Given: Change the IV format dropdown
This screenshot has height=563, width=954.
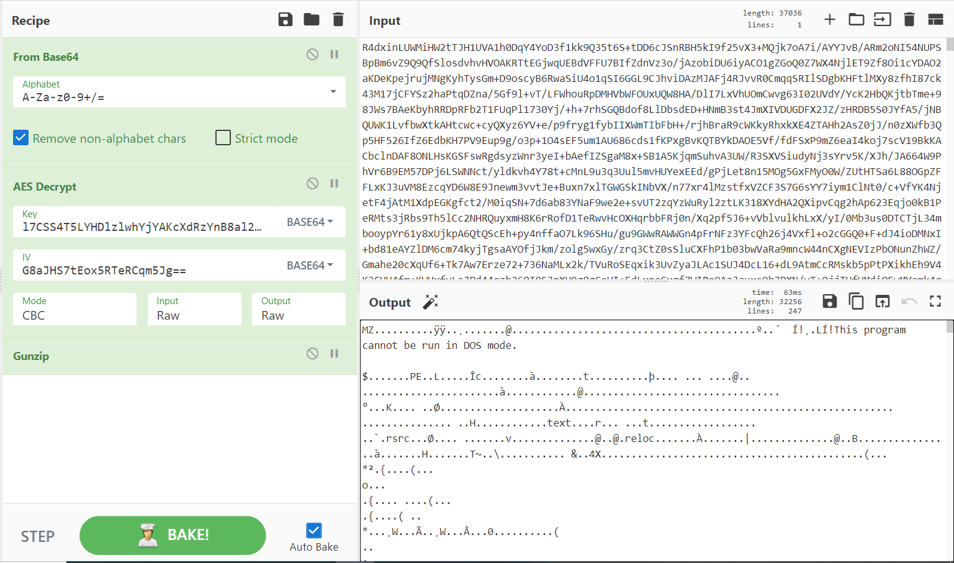Looking at the screenshot, I should [310, 266].
